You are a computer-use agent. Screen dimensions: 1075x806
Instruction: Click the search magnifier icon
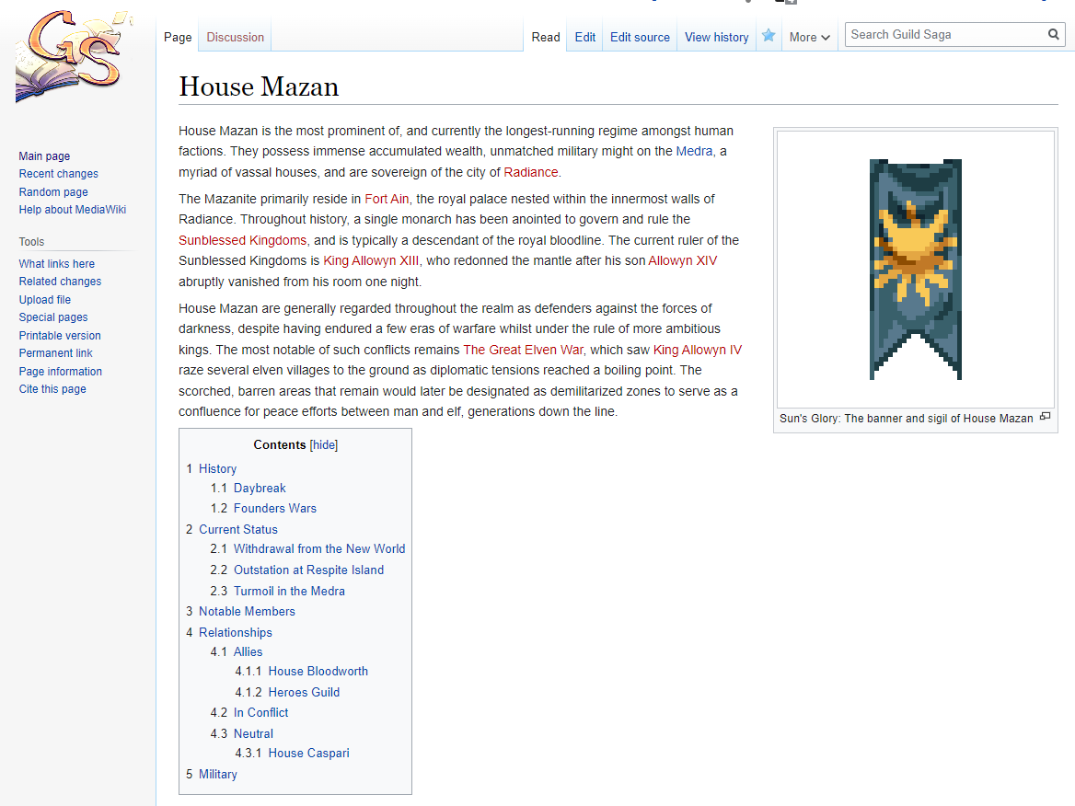1053,34
